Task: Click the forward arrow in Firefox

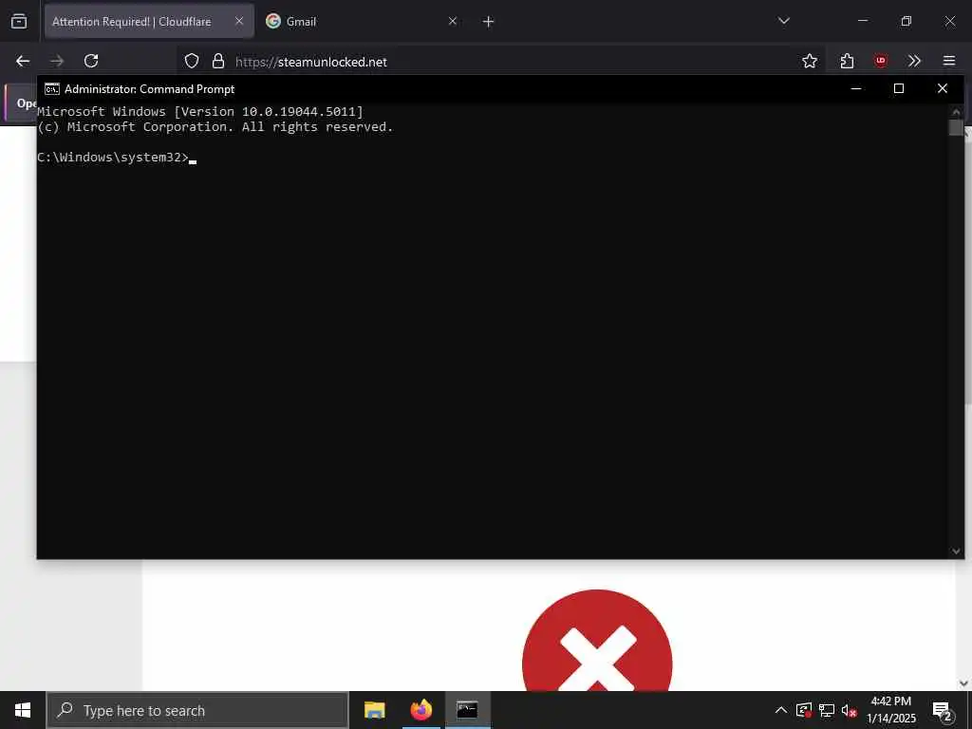Action: coord(57,61)
